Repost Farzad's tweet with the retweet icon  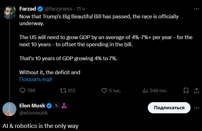[64, 91]
